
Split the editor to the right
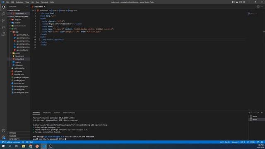[x=258, y=7]
